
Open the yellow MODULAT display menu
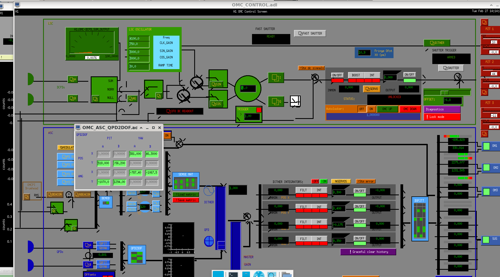point(66,148)
